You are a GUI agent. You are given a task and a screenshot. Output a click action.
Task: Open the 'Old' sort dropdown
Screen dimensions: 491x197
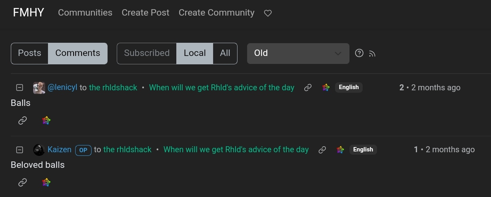[298, 53]
